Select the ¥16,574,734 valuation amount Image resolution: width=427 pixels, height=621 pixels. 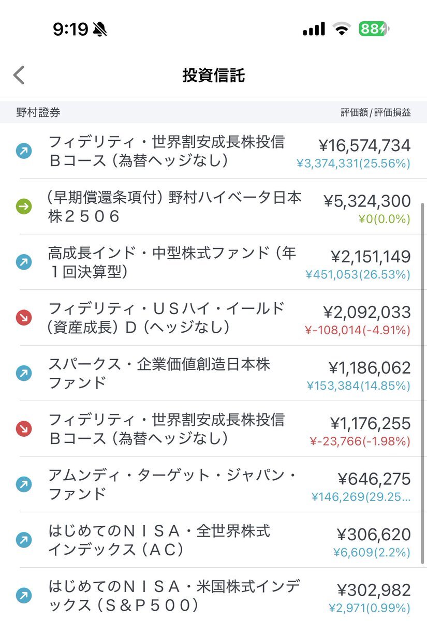click(x=364, y=145)
